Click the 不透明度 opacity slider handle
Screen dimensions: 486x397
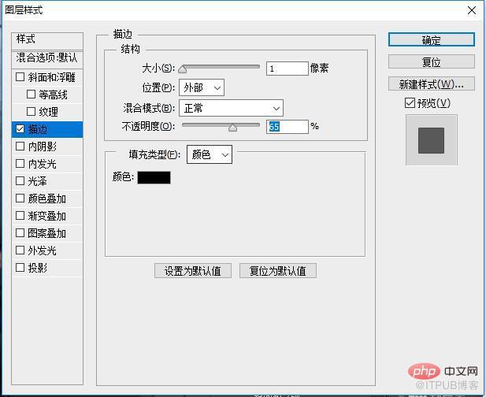(232, 127)
